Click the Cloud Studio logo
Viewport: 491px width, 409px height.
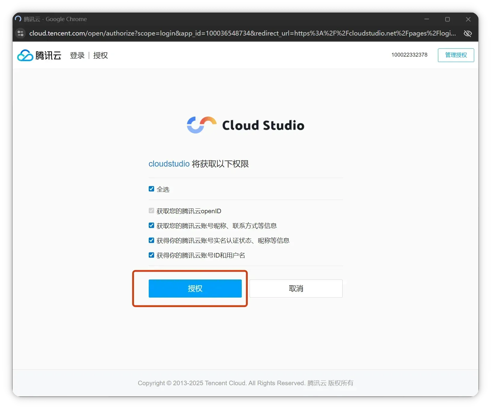click(x=245, y=125)
